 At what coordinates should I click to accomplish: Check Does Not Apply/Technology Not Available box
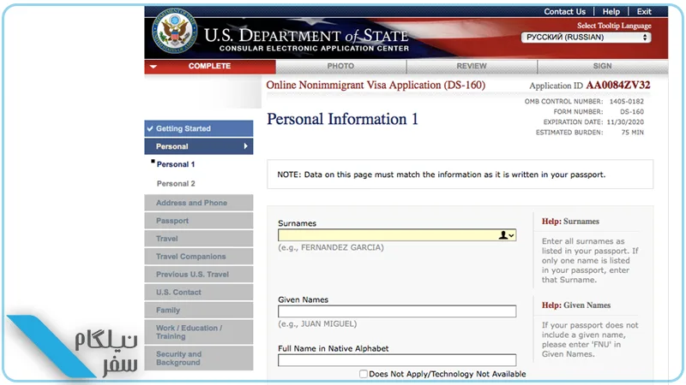[363, 374]
